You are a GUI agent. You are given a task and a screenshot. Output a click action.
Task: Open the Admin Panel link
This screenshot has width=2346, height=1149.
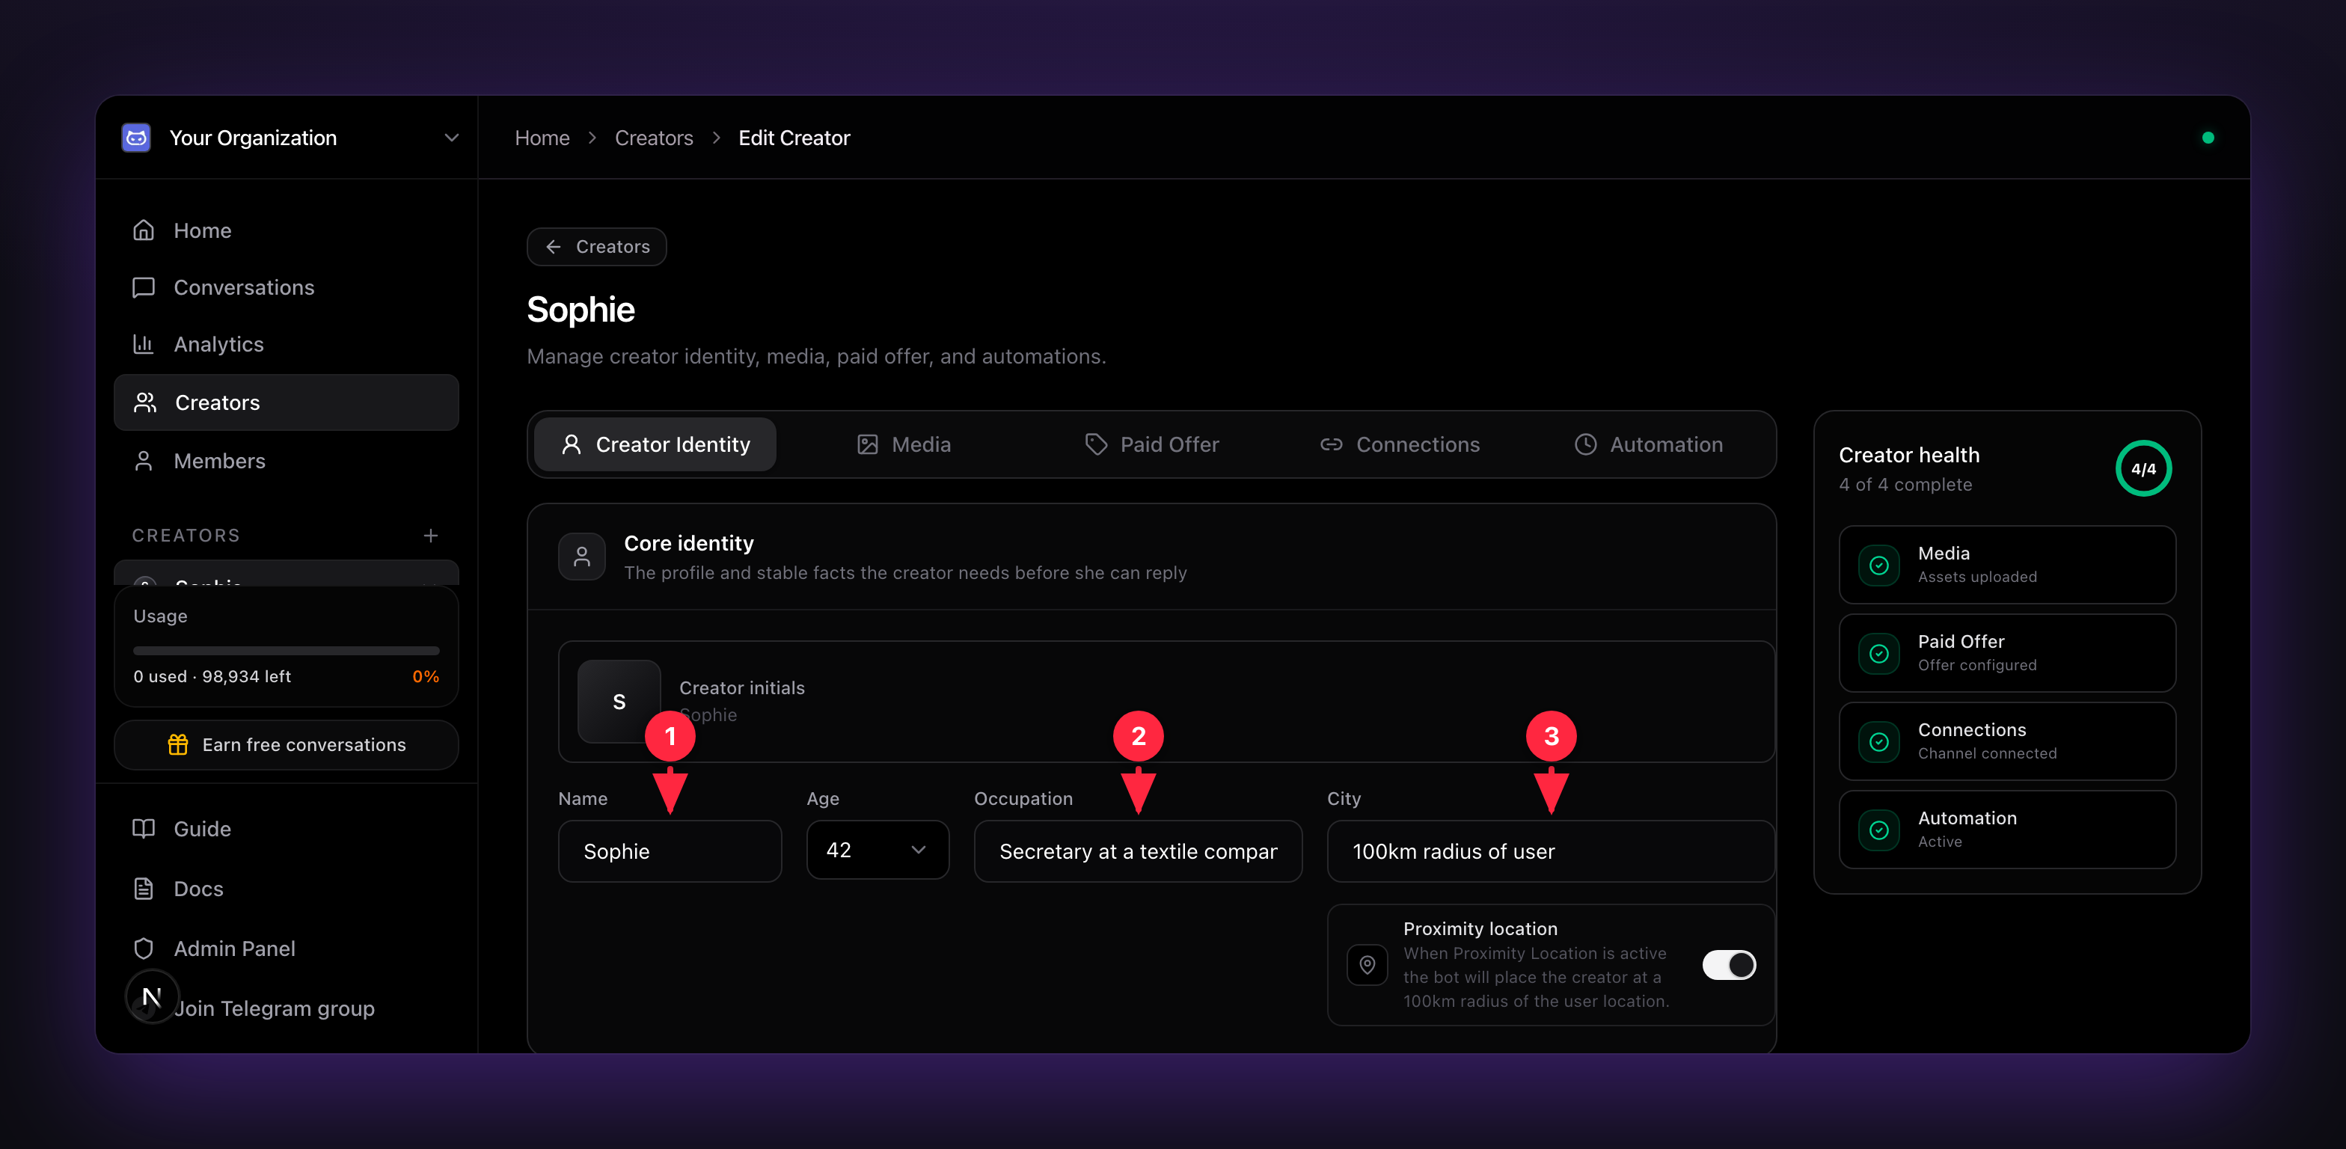286,949
